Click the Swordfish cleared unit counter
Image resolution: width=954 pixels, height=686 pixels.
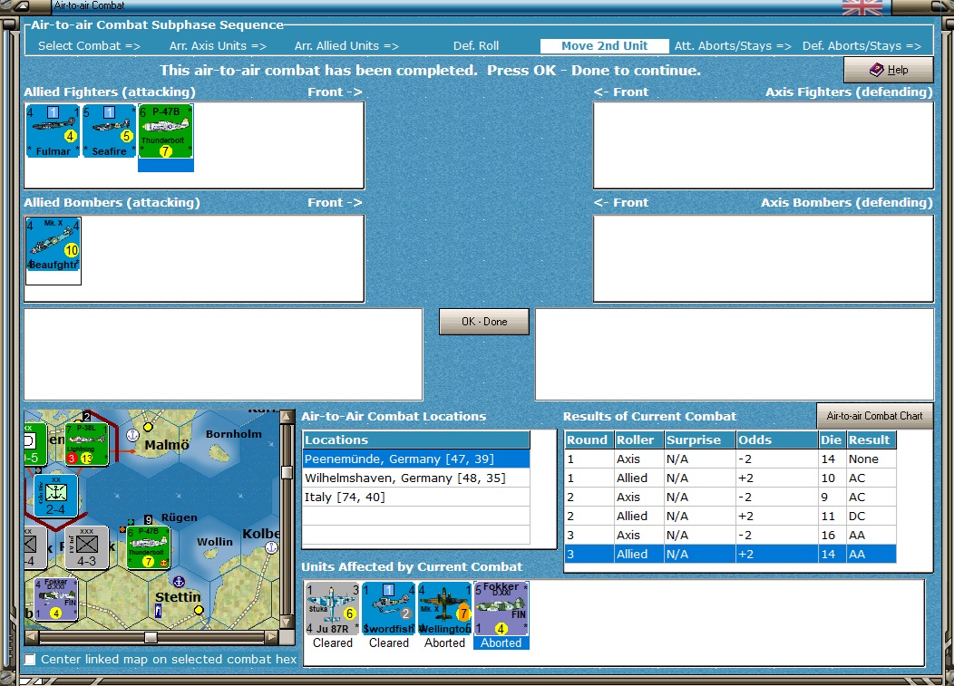pos(388,609)
